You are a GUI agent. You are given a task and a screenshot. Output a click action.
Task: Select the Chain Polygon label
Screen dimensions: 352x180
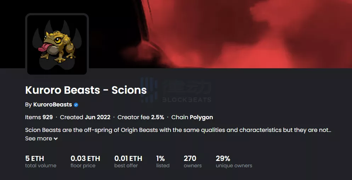(x=192, y=117)
